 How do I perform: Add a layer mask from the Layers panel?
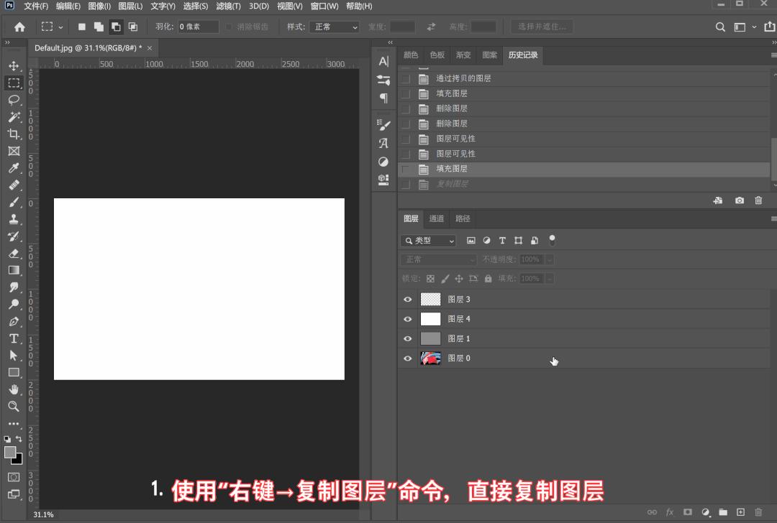coord(689,512)
